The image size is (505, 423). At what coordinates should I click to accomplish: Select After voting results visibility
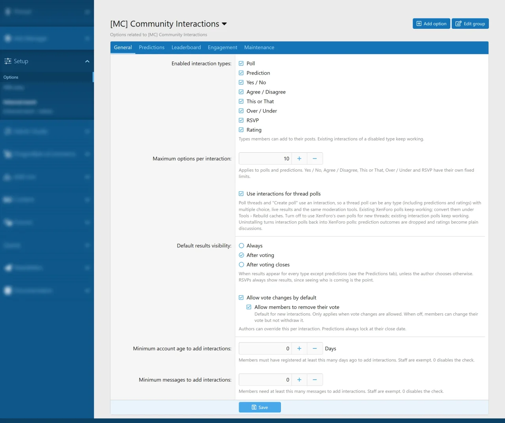pyautogui.click(x=241, y=255)
